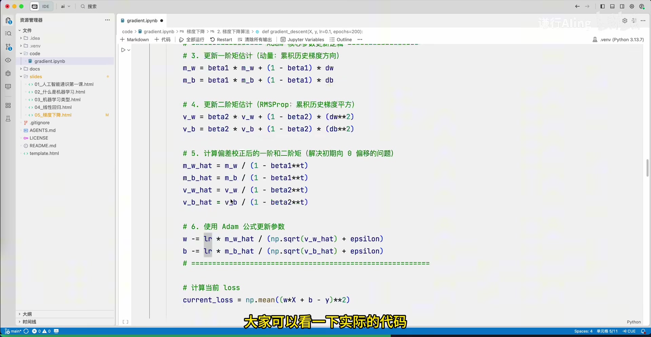Open the account icon in the title bar

pyautogui.click(x=642, y=6)
